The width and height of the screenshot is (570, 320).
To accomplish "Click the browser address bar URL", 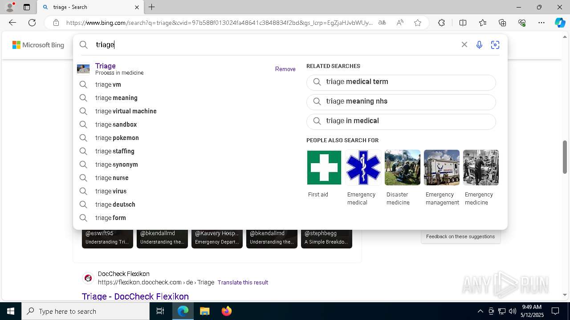I will coord(219,23).
